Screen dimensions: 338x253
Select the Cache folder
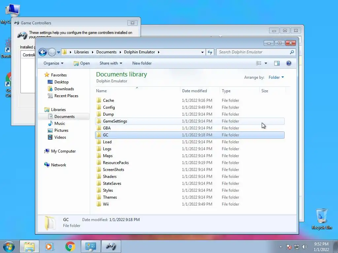click(190, 100)
